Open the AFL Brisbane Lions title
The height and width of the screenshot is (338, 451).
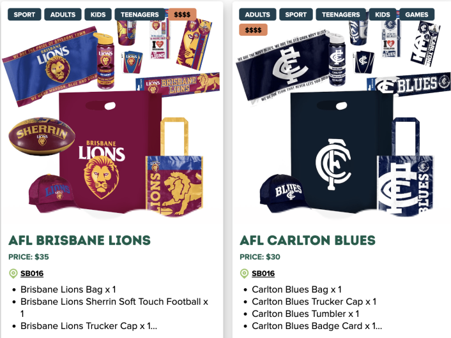click(79, 240)
